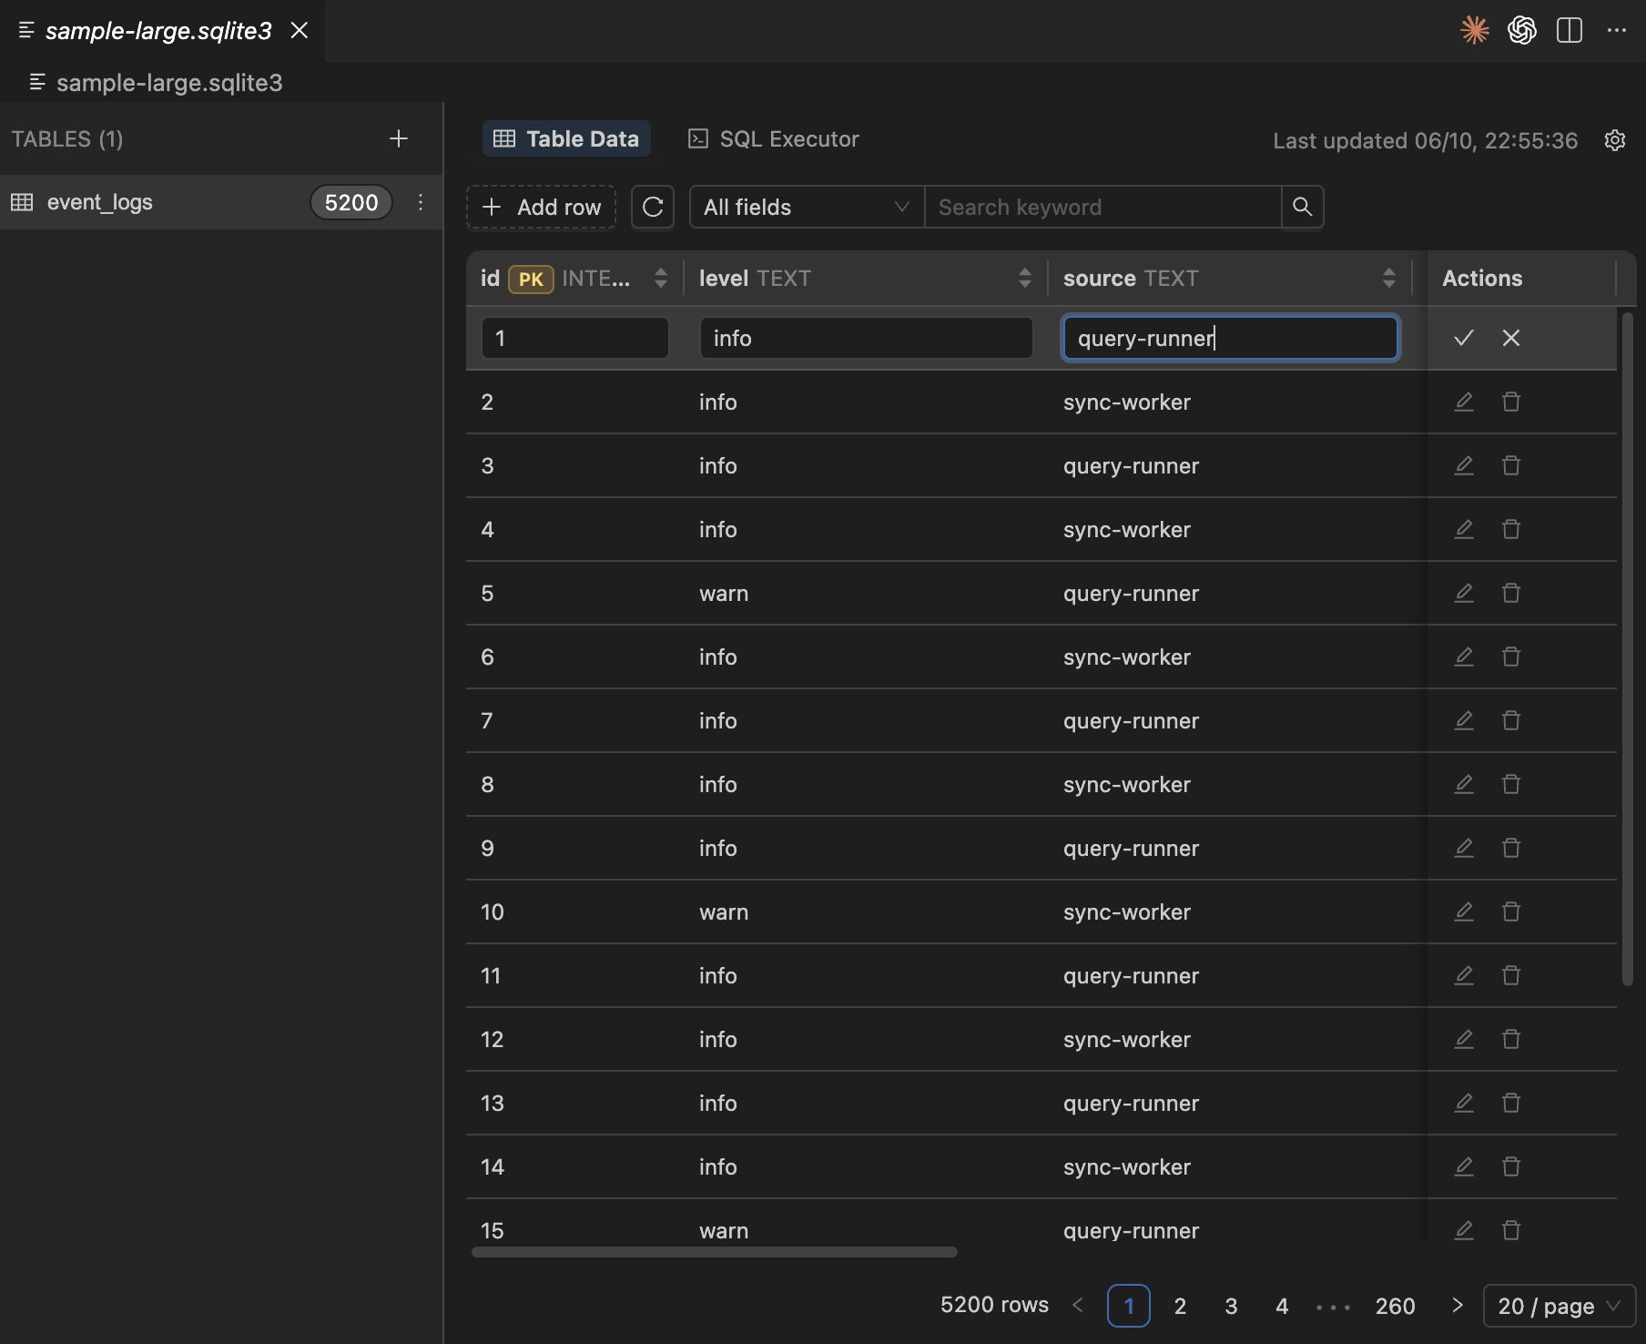This screenshot has height=1344, width=1646.
Task: Click the 5200 row count badge
Action: pyautogui.click(x=351, y=202)
